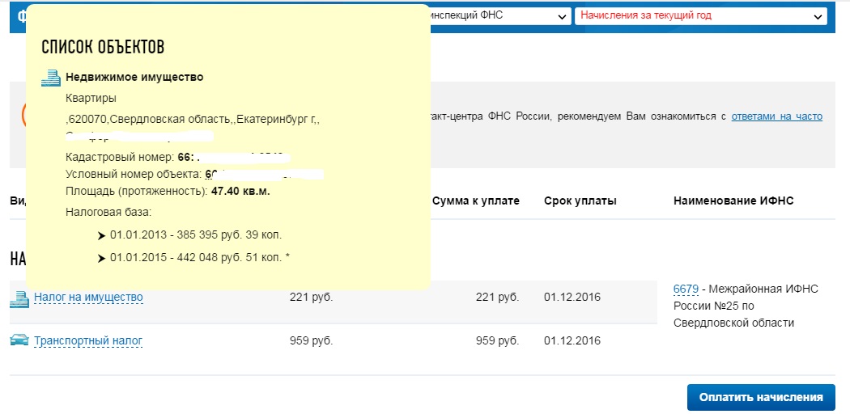The width and height of the screenshot is (850, 414).
Task: Select the '01.01.2015 - 442 048 руб.' tax base entry
Action: pos(199,258)
